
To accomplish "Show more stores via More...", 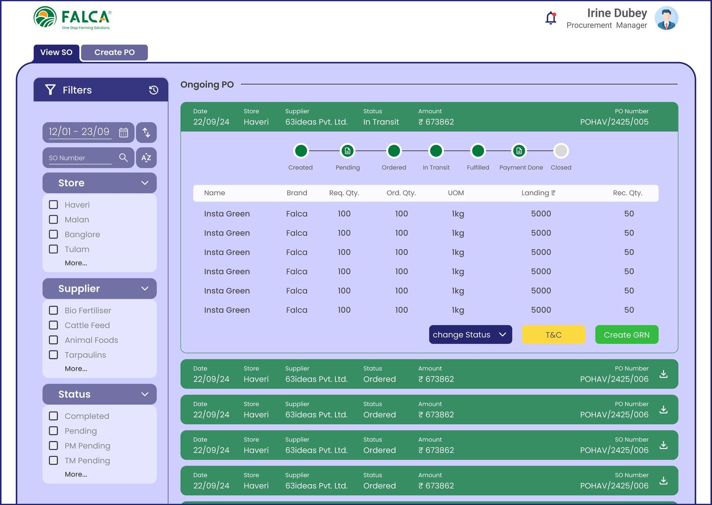I will click(x=76, y=263).
